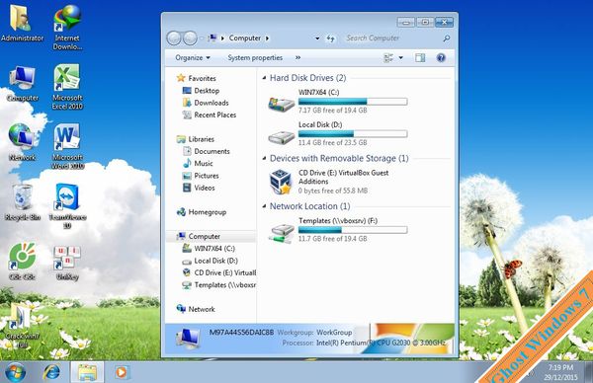
Task: Click the 'Hard Disk Drives (2)' group header
Action: click(x=307, y=78)
